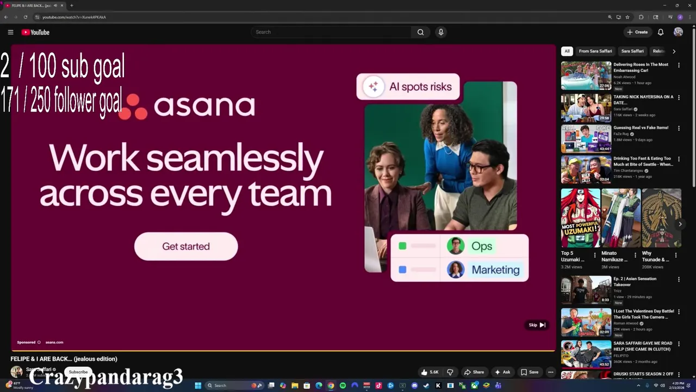Image resolution: width=696 pixels, height=392 pixels.
Task: Show hidden system tray icons
Action: point(639,385)
